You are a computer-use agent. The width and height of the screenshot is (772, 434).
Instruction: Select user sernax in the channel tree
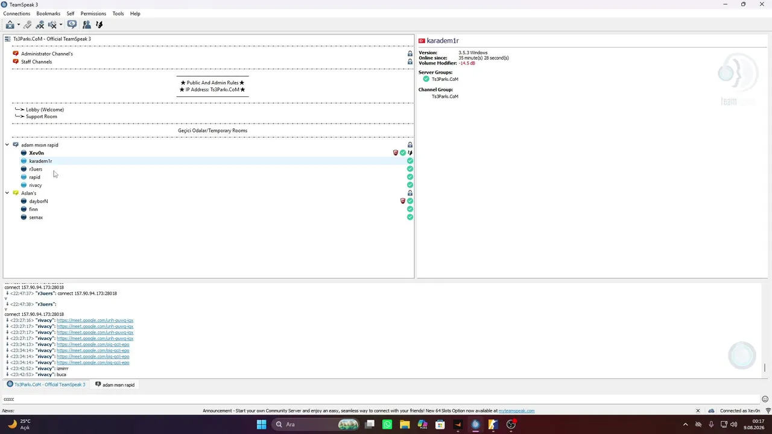tap(36, 217)
